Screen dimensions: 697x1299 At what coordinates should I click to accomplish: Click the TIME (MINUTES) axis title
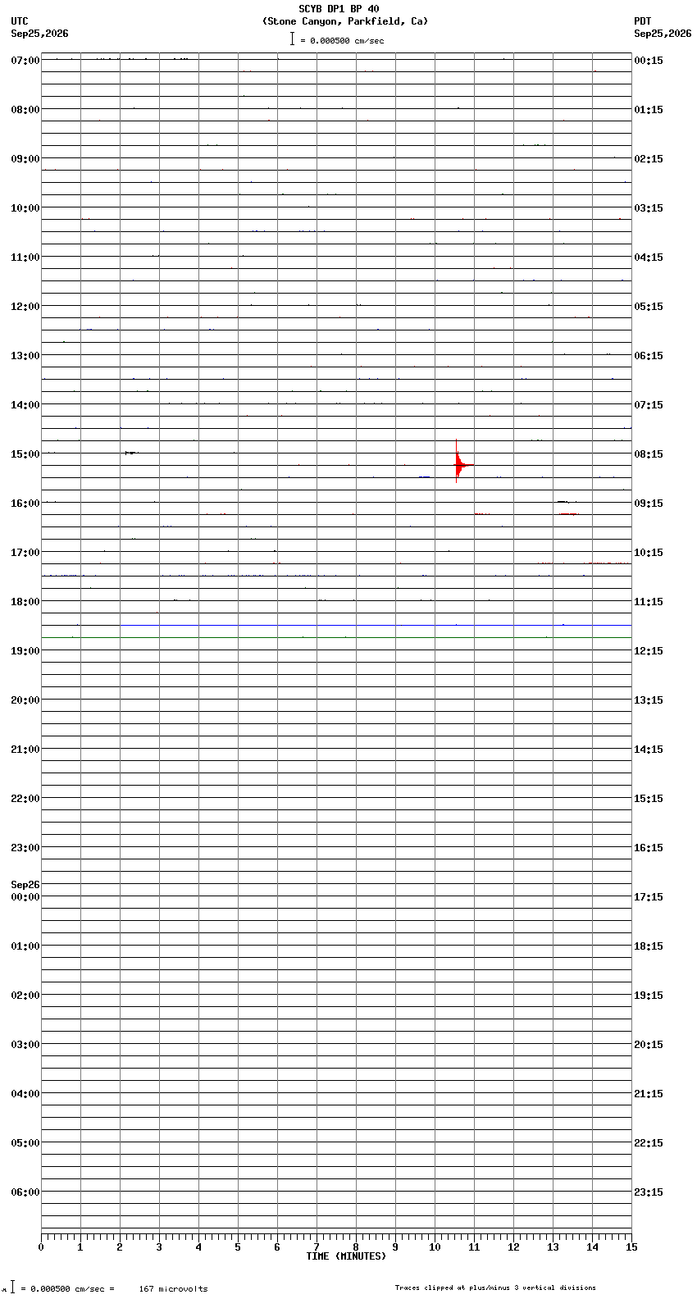(346, 1256)
